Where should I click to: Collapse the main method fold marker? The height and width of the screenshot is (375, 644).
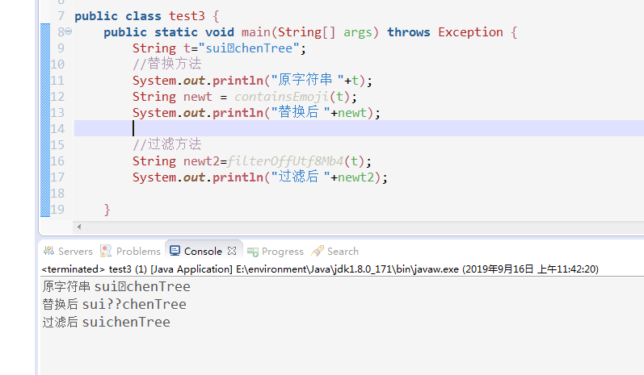(68, 32)
